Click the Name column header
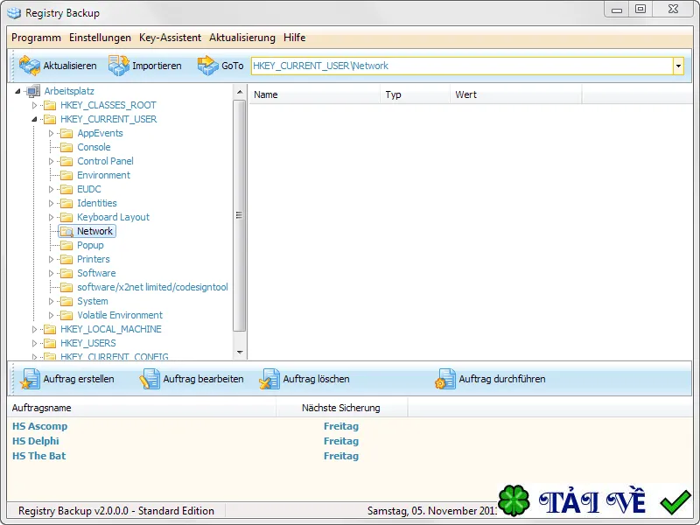Image resolution: width=700 pixels, height=525 pixels. pos(315,94)
